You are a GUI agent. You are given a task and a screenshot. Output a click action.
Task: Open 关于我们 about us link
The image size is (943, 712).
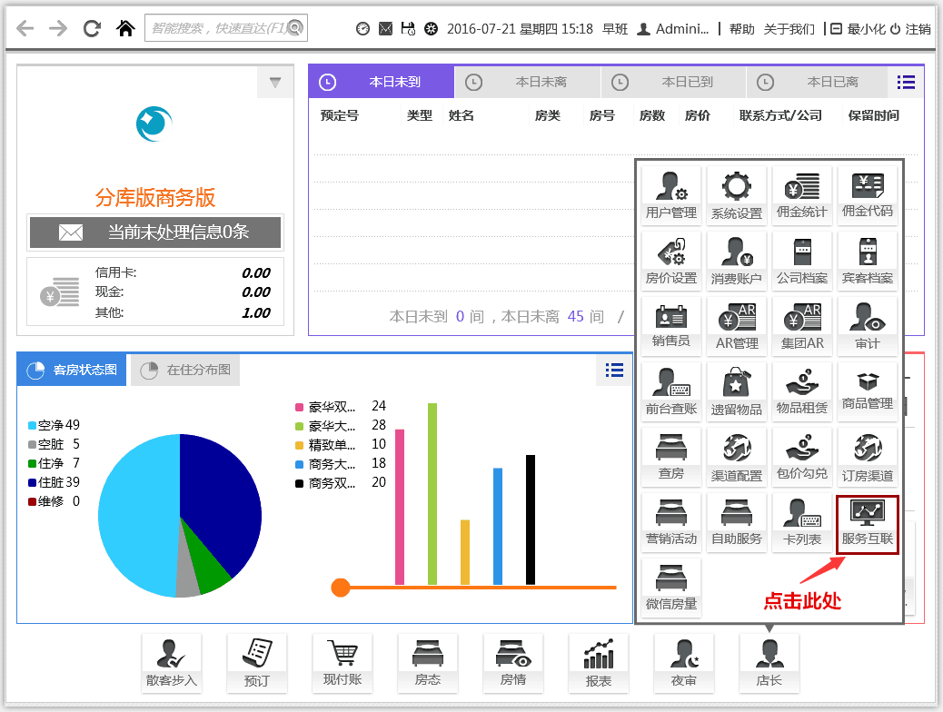click(789, 29)
